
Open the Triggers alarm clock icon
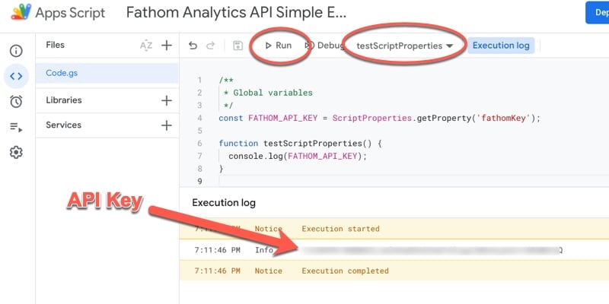(x=16, y=102)
